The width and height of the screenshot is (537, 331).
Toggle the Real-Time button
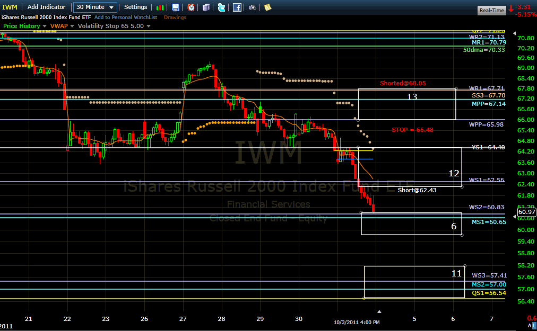[x=491, y=10]
